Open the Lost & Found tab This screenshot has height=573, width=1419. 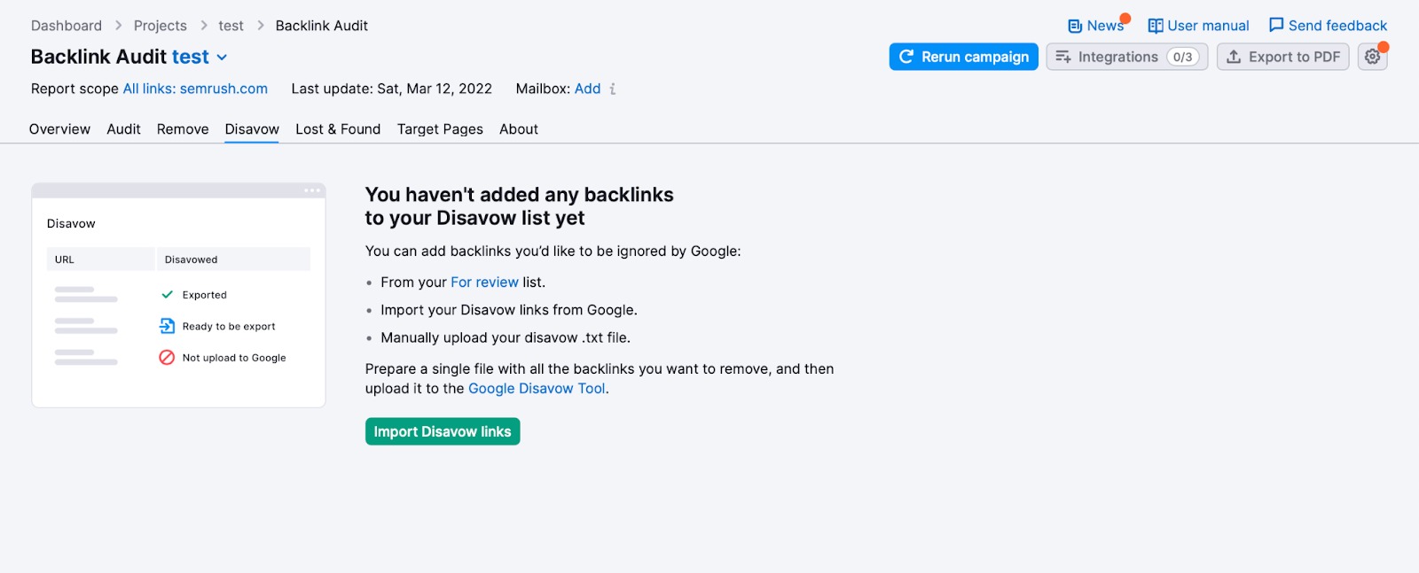tap(338, 129)
